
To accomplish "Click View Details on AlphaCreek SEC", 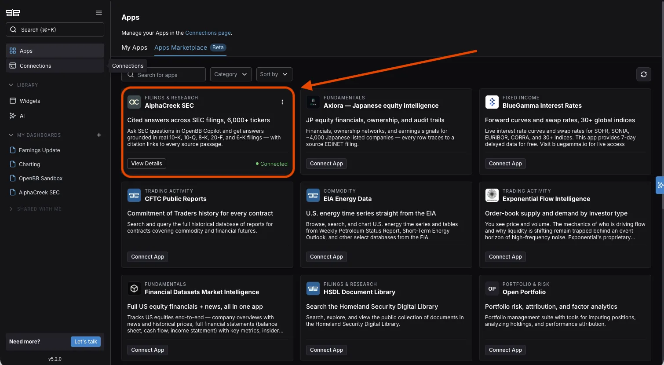I will coord(147,164).
